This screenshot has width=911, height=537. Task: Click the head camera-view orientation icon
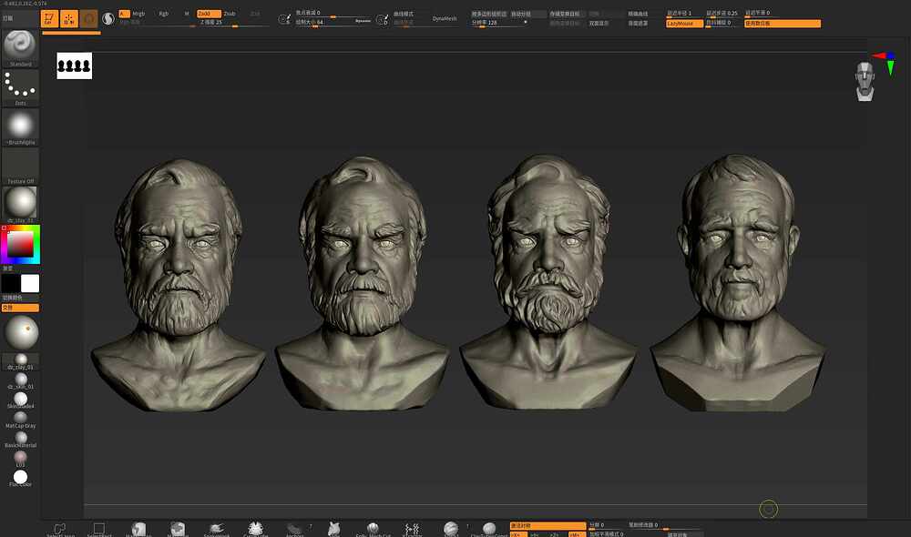click(865, 81)
